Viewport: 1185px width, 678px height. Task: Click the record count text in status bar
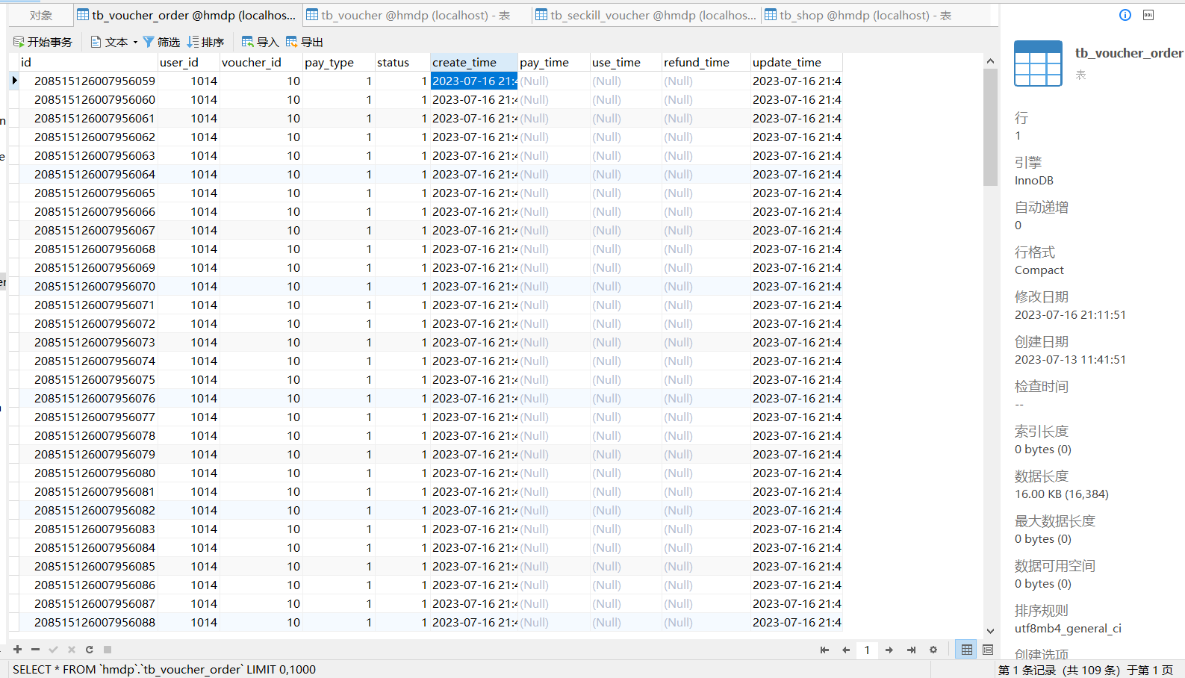(1086, 670)
